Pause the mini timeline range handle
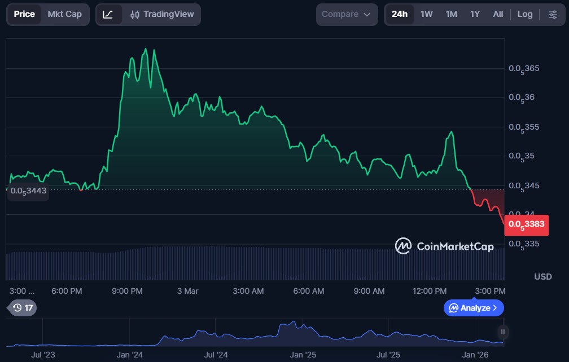569x362 pixels. 502,332
